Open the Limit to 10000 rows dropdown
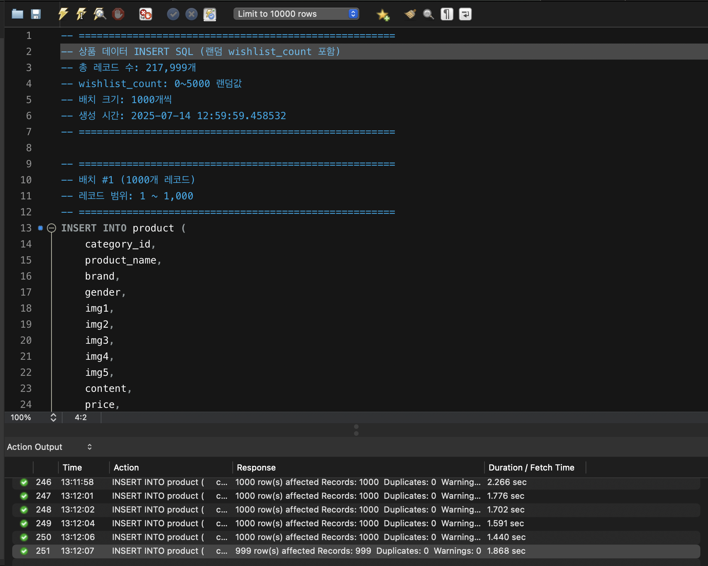Viewport: 708px width, 566px height. pyautogui.click(x=296, y=14)
